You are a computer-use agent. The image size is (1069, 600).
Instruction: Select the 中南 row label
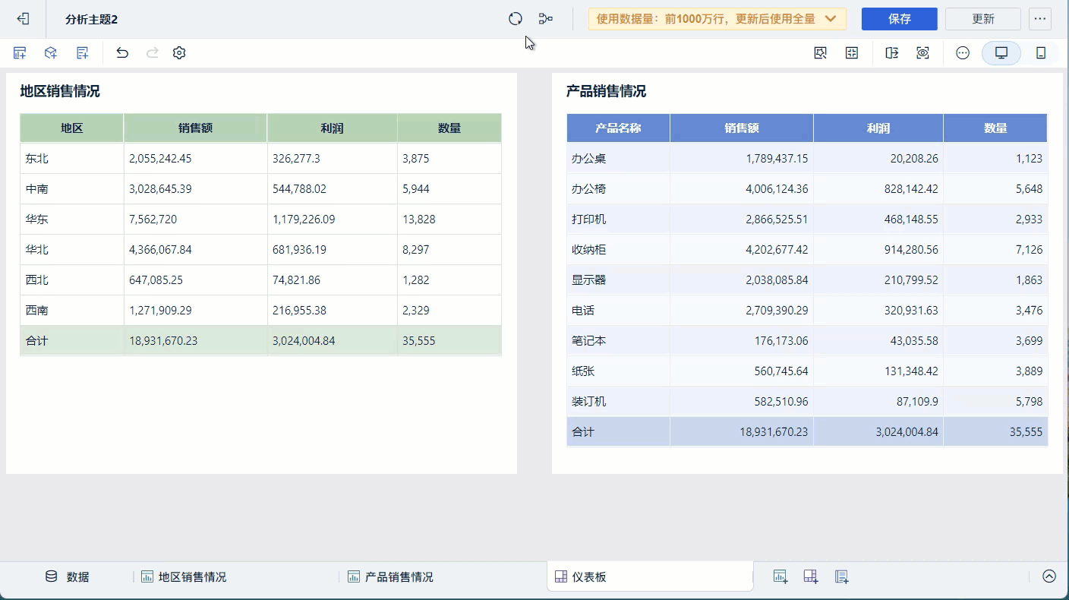pyautogui.click(x=37, y=189)
